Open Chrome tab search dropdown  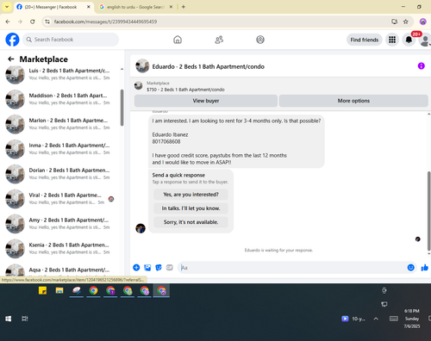(x=7, y=7)
